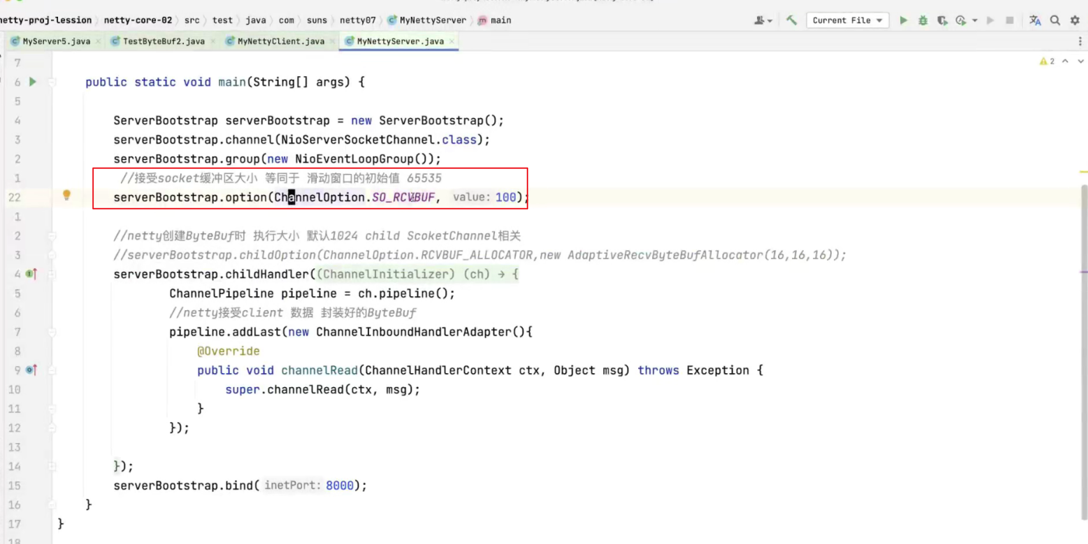Viewport: 1088px width, 544px height.
Task: Switch to MyNettyClient.java tab
Action: (x=281, y=41)
